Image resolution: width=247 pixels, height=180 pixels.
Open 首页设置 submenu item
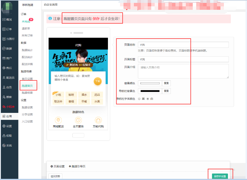point(27,79)
